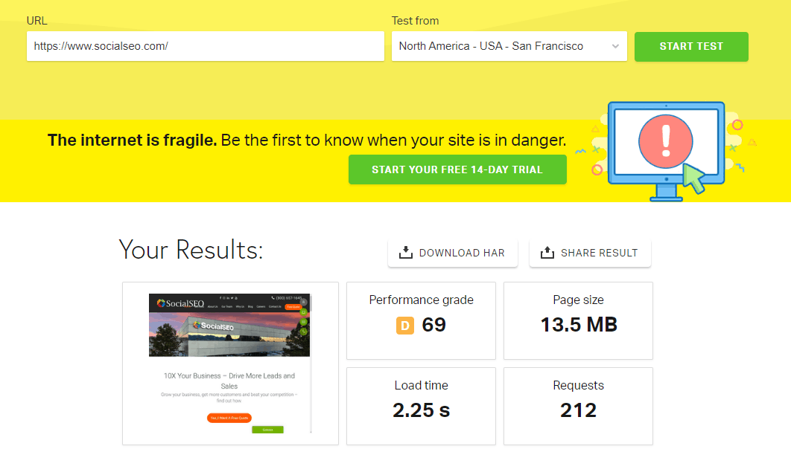Viewport: 791px width, 475px height.
Task: Click the phone icon beside (800) 657-1645
Action: tap(273, 298)
